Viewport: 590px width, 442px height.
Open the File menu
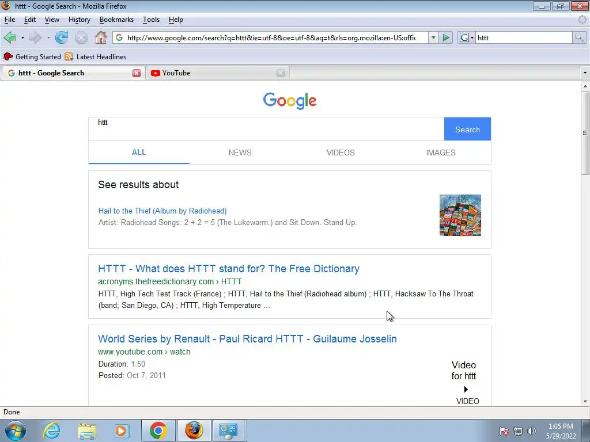click(x=10, y=20)
